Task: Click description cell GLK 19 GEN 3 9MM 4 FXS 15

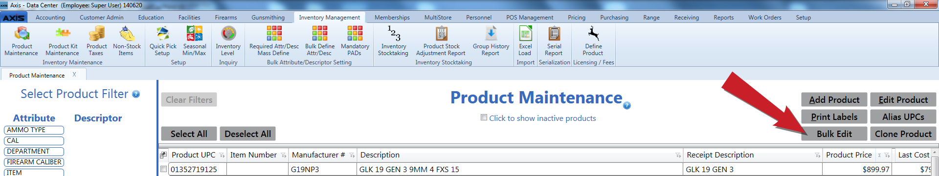Action: pyautogui.click(x=519, y=169)
